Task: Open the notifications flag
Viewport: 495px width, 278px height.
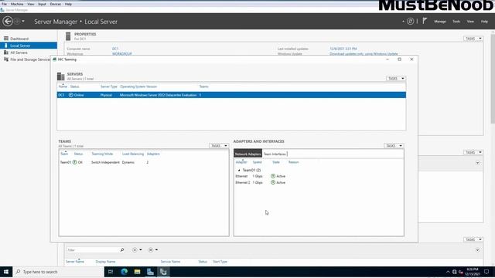Action: click(x=425, y=21)
